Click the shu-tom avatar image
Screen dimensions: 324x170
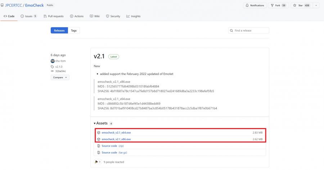(x=53, y=61)
